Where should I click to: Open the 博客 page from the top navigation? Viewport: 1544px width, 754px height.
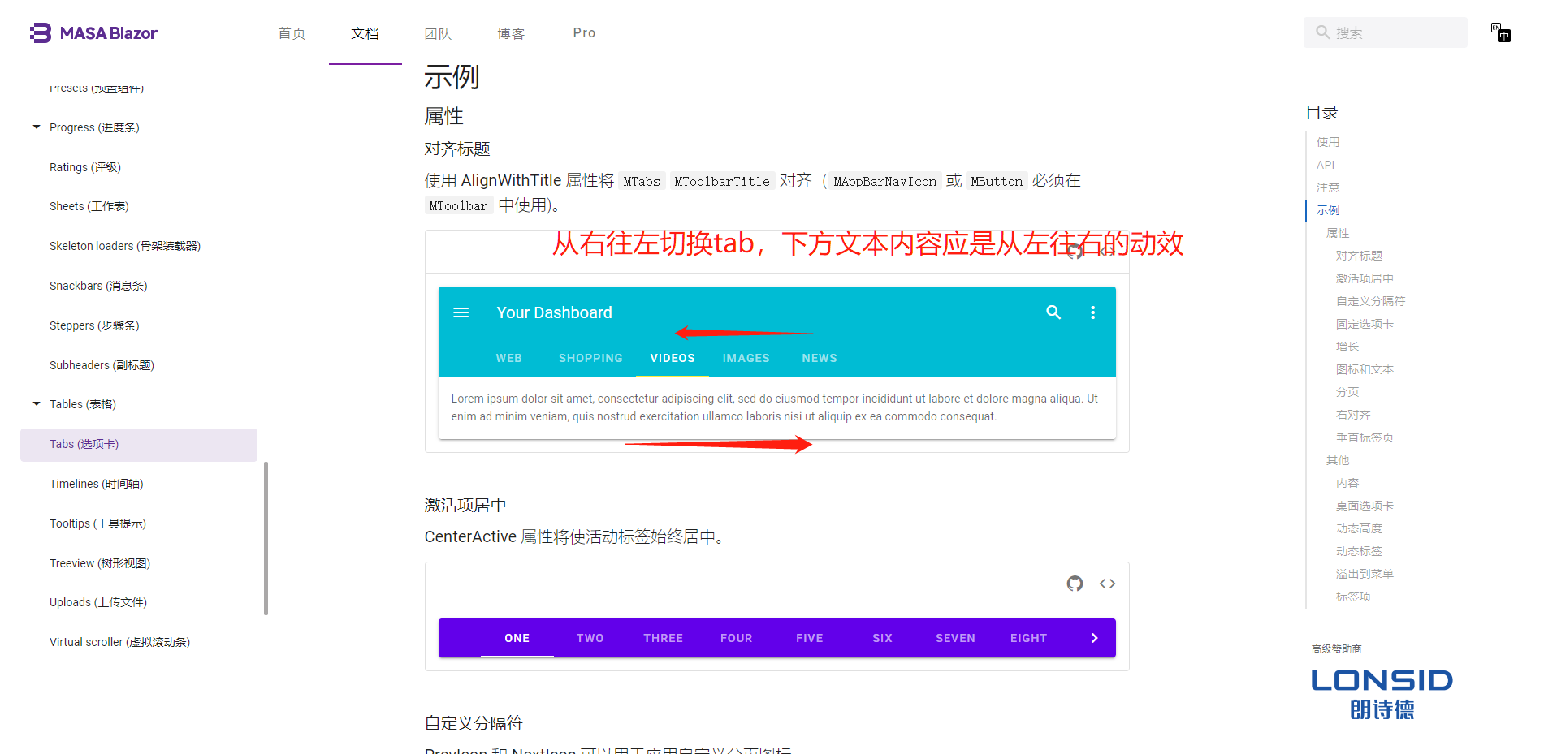click(x=511, y=32)
